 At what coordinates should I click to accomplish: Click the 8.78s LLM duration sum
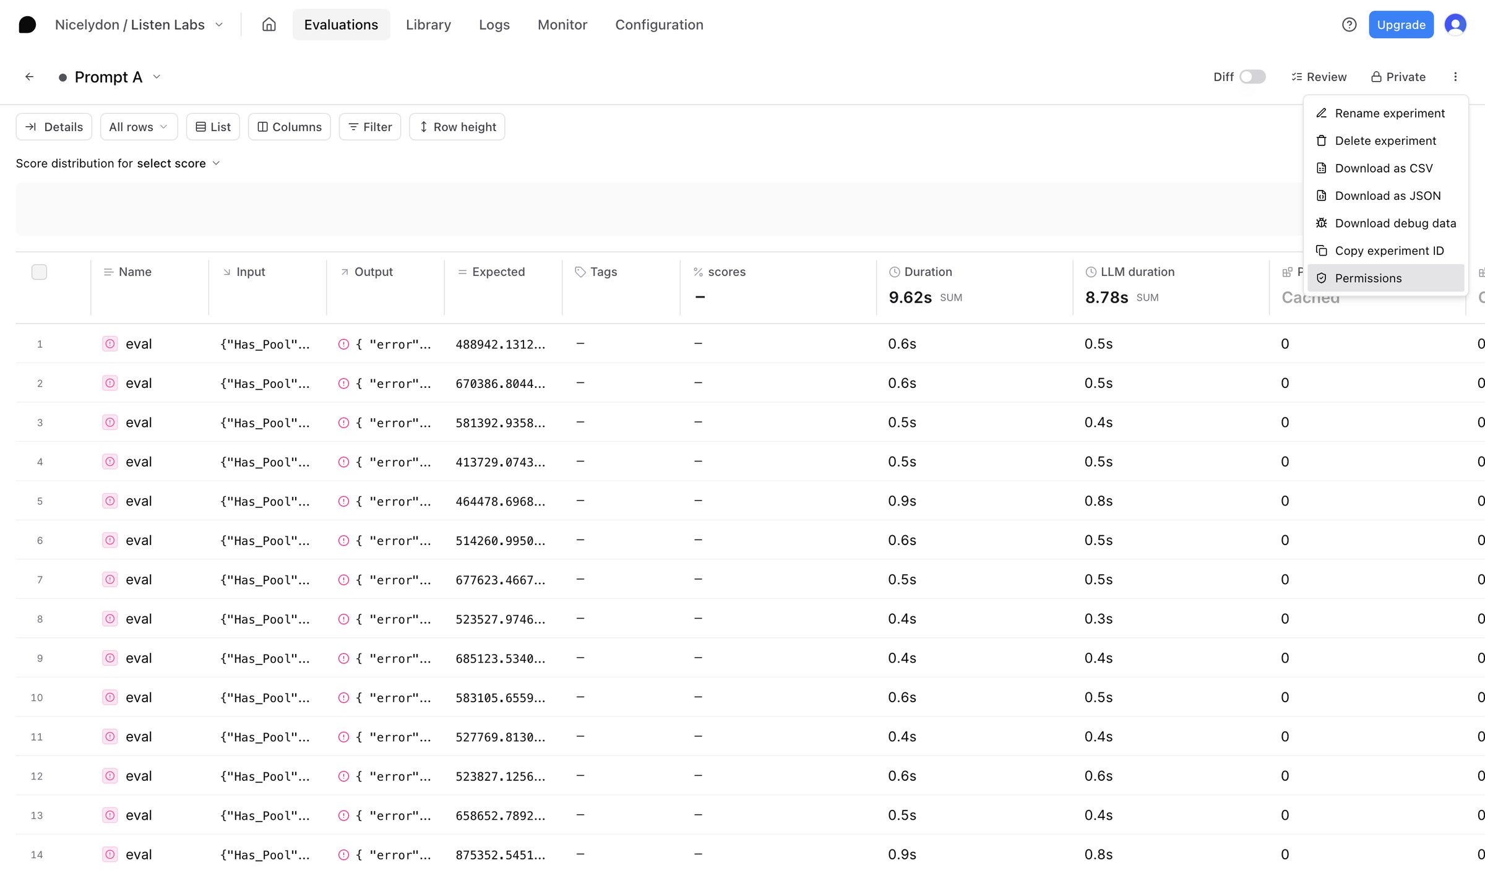coord(1106,298)
